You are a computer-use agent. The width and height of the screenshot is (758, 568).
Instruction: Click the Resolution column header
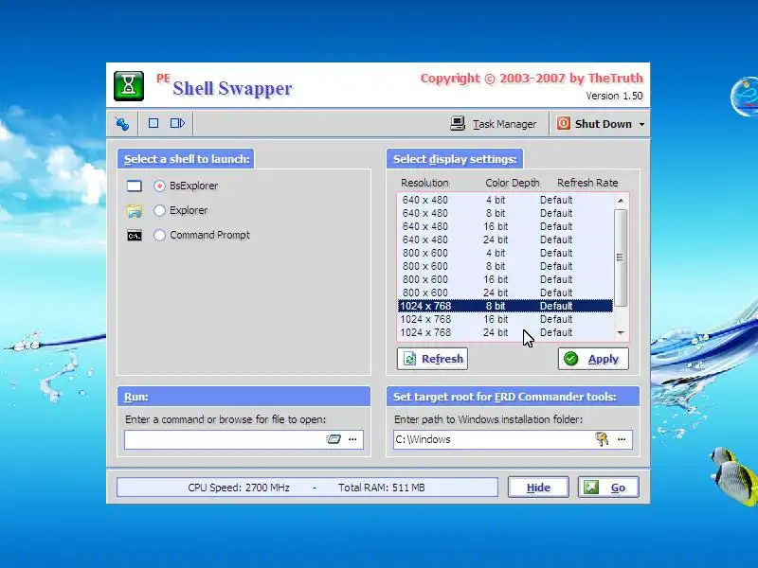tap(424, 183)
